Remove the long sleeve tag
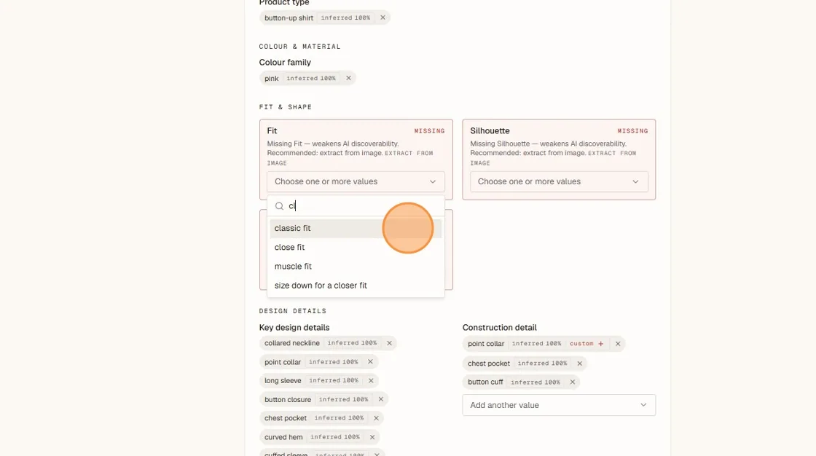 tap(371, 380)
